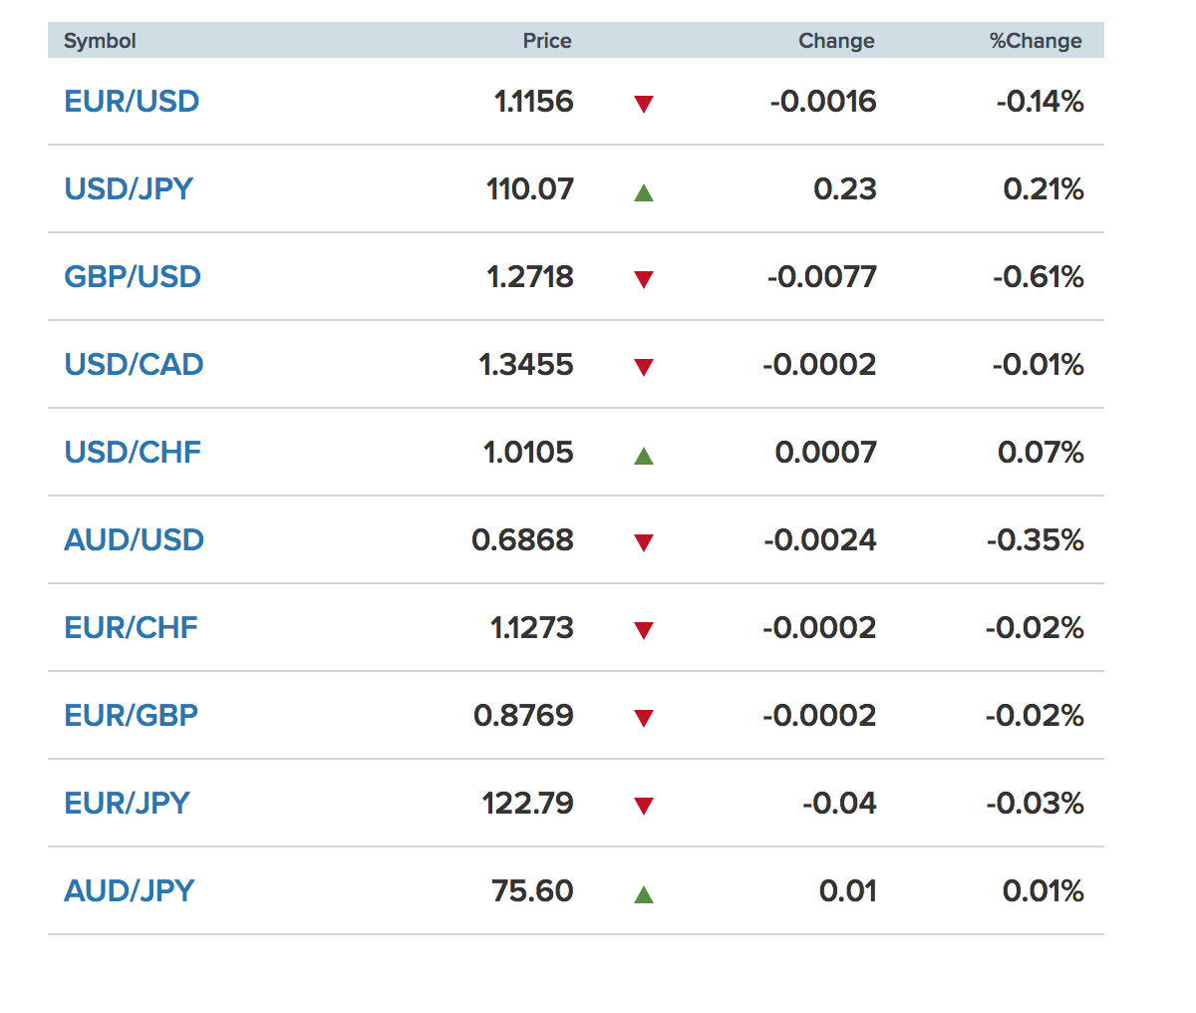Click the Change column header
Screen dimensions: 1196x1013
pos(836,41)
